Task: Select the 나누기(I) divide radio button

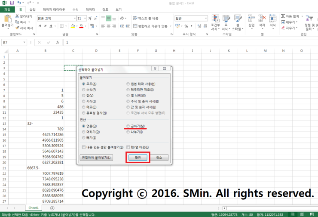Action: coord(128,132)
